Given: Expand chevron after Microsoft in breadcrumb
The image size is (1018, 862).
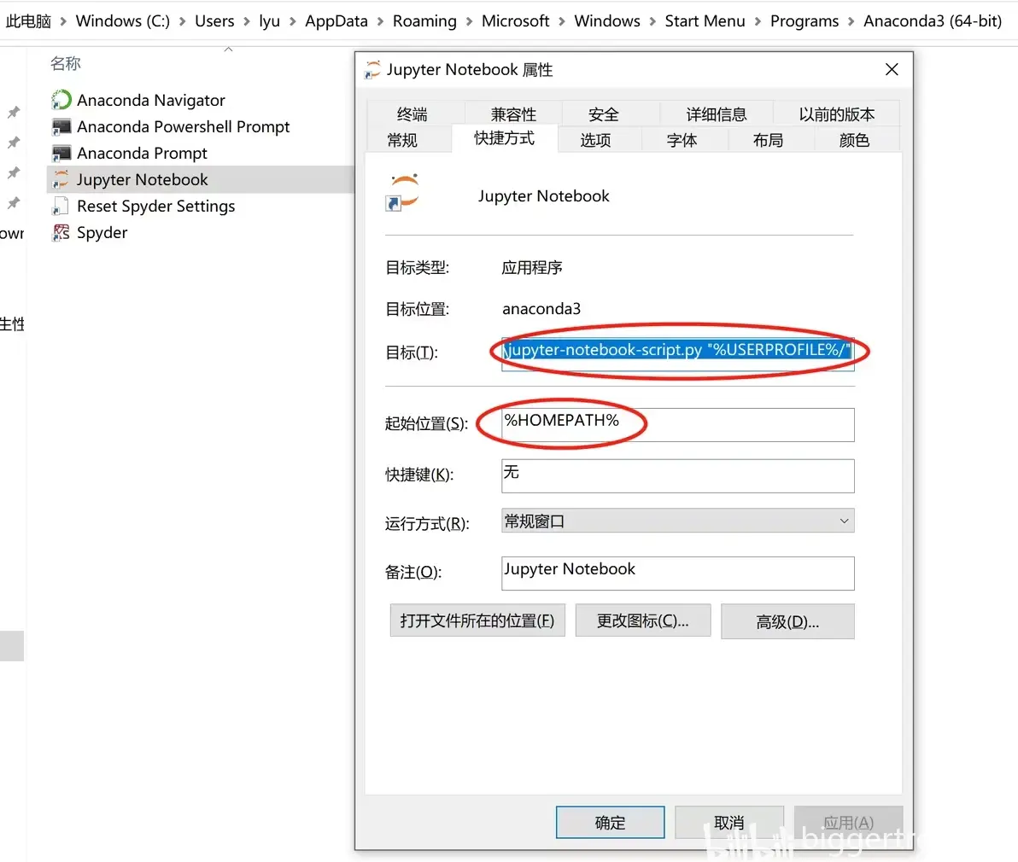Looking at the screenshot, I should click(x=562, y=21).
